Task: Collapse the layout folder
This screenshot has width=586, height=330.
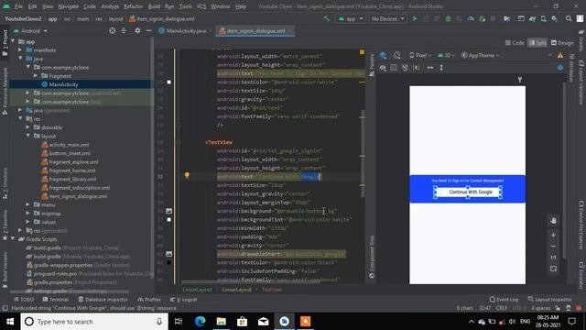Action: pyautogui.click(x=28, y=136)
